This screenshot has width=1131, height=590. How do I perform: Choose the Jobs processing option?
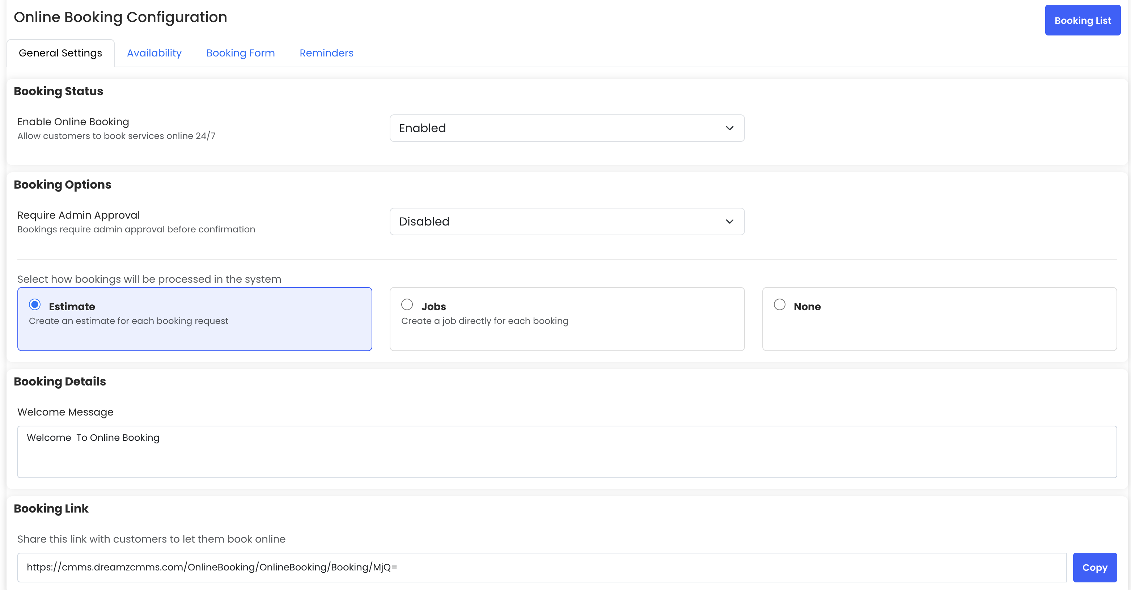407,304
